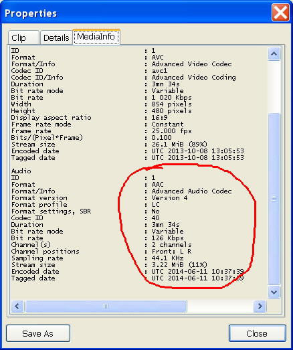Click vertical scrollbar track above the thumb
The image size is (293, 350).
(274, 86)
